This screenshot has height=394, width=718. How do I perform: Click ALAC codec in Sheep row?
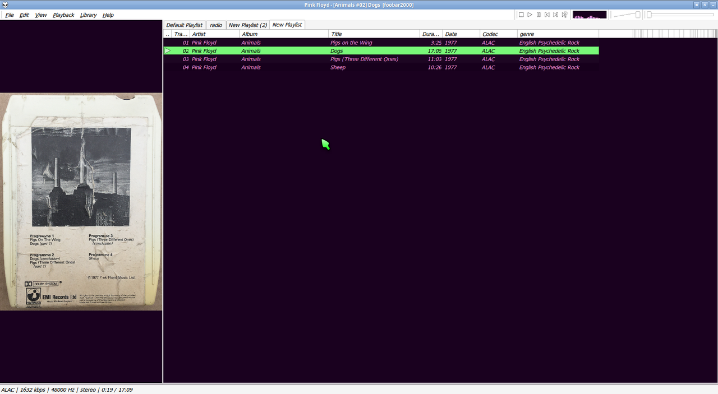(x=488, y=67)
